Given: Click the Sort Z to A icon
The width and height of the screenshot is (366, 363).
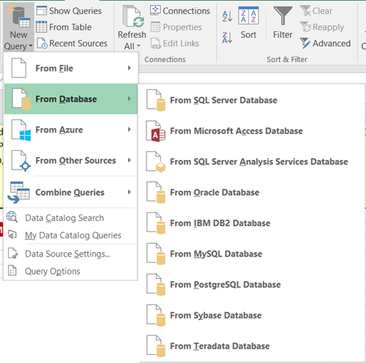Looking at the screenshot, I should pyautogui.click(x=227, y=38).
